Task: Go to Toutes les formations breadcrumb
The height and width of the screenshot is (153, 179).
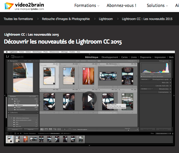Action: tap(18, 19)
